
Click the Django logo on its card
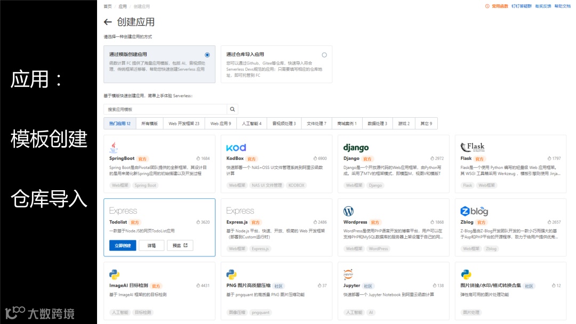pos(355,147)
